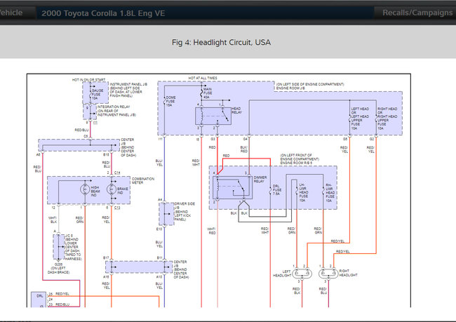Click the G205 ground label
This screenshot has height=322, width=456.
pyautogui.click(x=58, y=264)
